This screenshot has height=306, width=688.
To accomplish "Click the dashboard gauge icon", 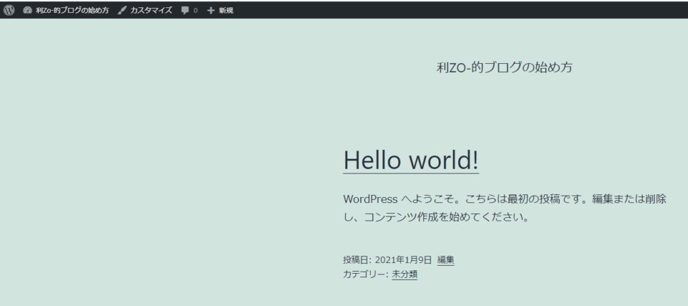I will tap(28, 10).
